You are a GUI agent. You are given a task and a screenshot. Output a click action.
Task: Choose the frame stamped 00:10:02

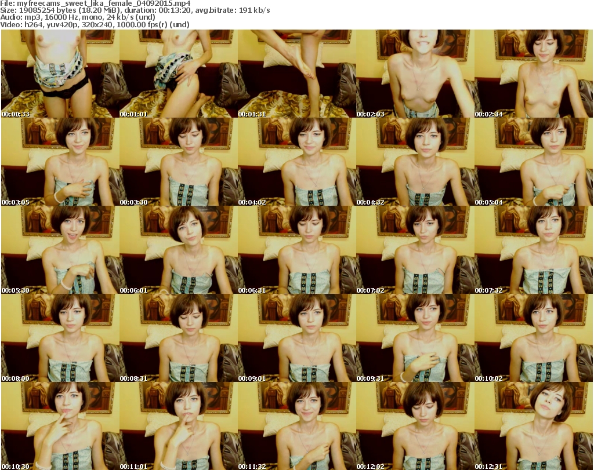click(x=534, y=337)
